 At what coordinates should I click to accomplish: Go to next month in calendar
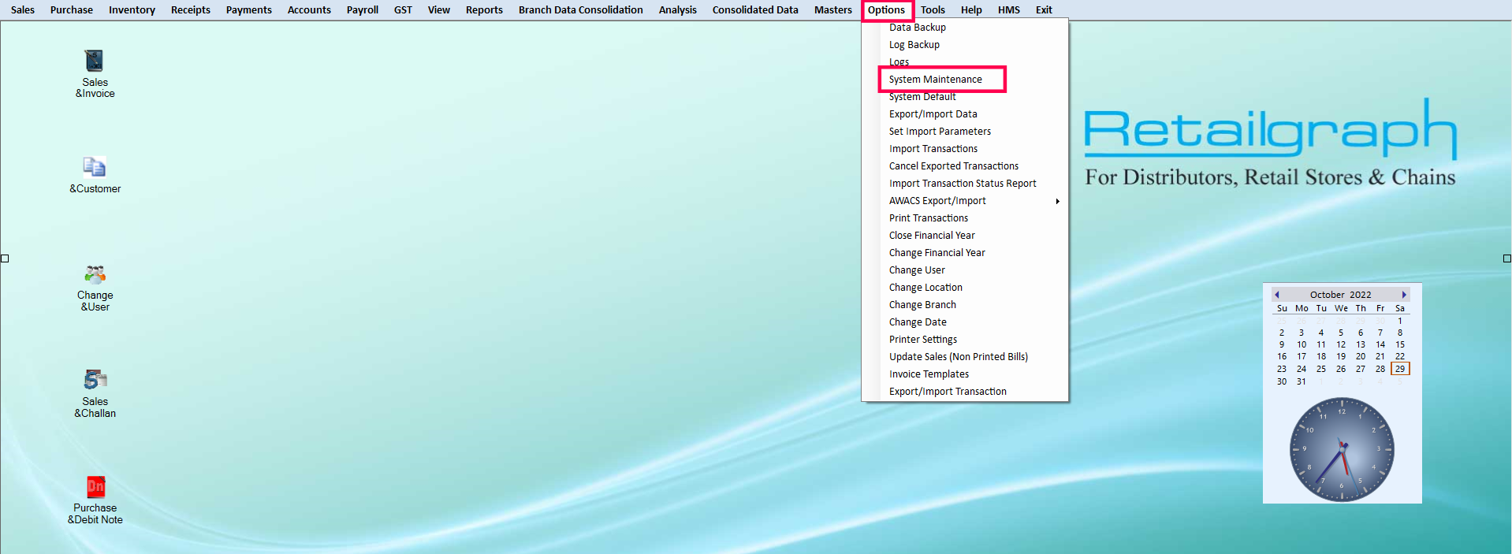(1404, 295)
